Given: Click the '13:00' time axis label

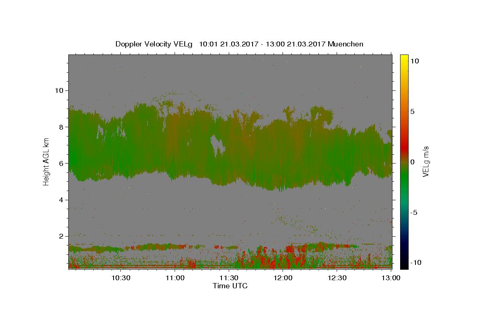Looking at the screenshot, I should pos(391,278).
